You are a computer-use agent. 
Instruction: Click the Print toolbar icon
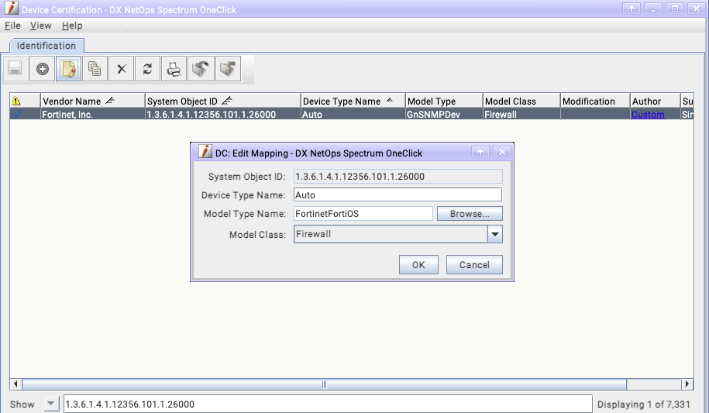click(174, 69)
